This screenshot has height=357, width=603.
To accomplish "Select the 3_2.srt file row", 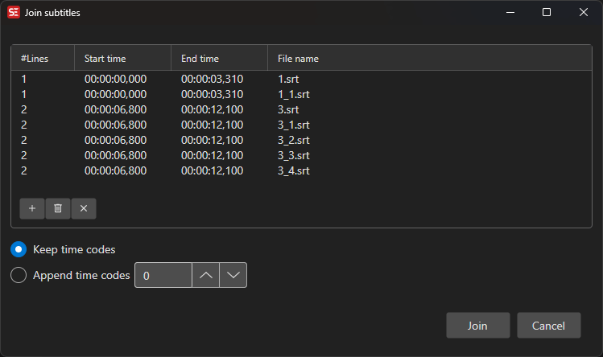I will tap(293, 140).
